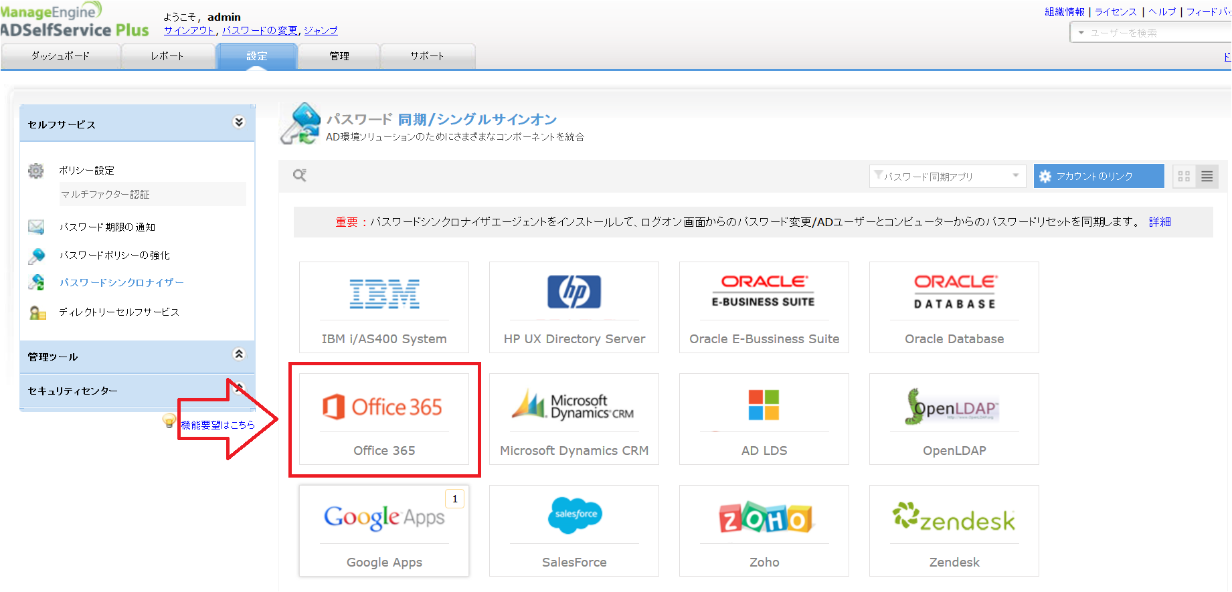Open the Google Apps tile
The image size is (1232, 592).
384,530
